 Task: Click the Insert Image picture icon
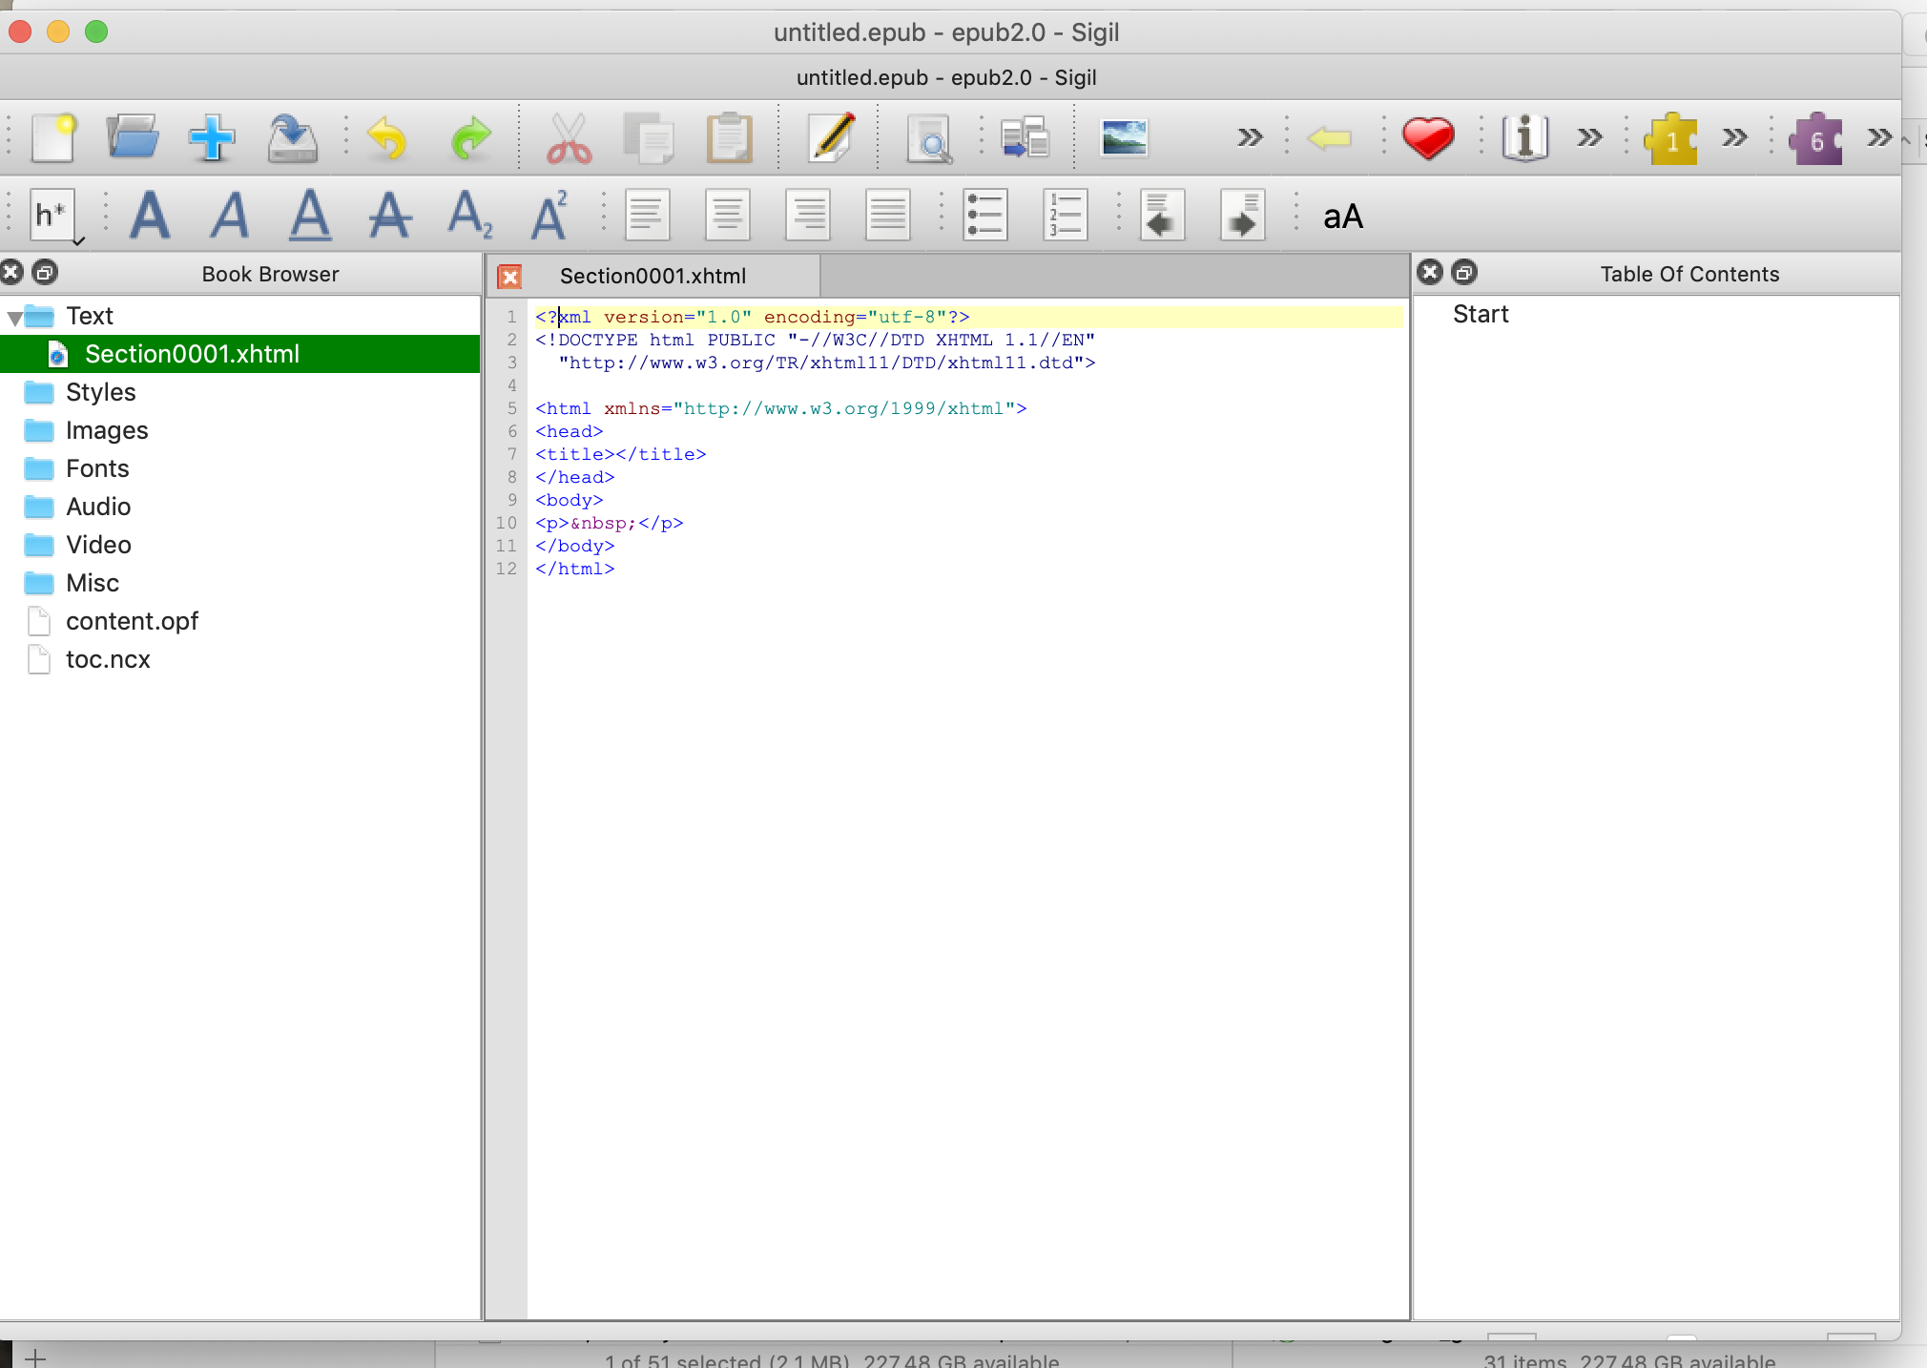coord(1124,138)
